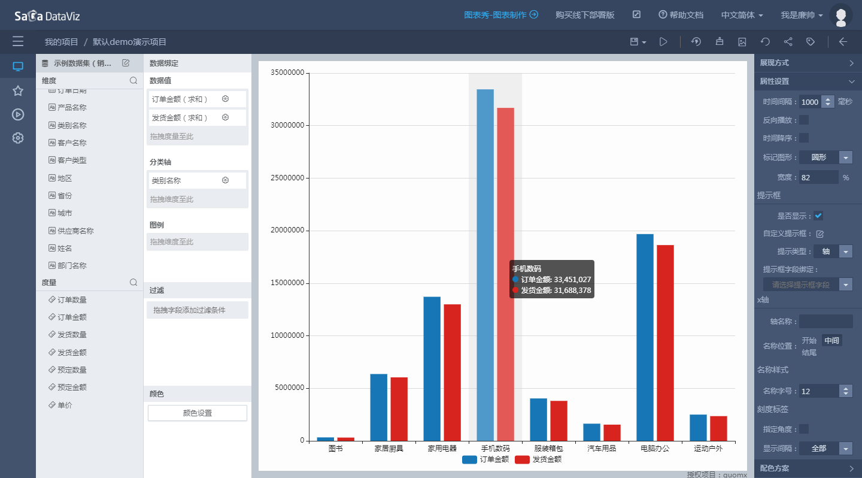862x478 pixels.
Task: Open the 帮助文档 menu item
Action: [681, 15]
